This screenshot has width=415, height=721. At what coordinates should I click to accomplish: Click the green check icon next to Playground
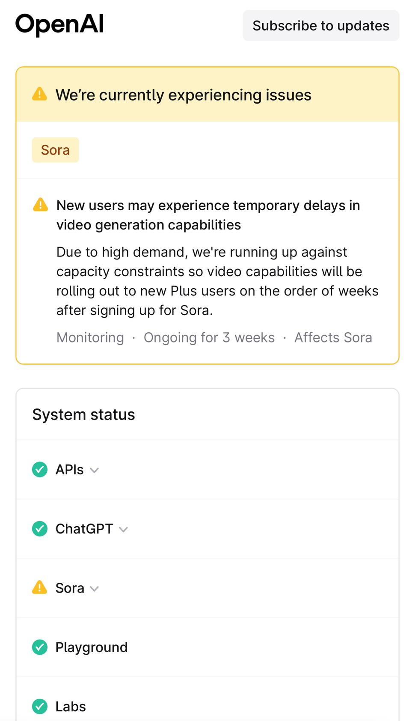40,647
